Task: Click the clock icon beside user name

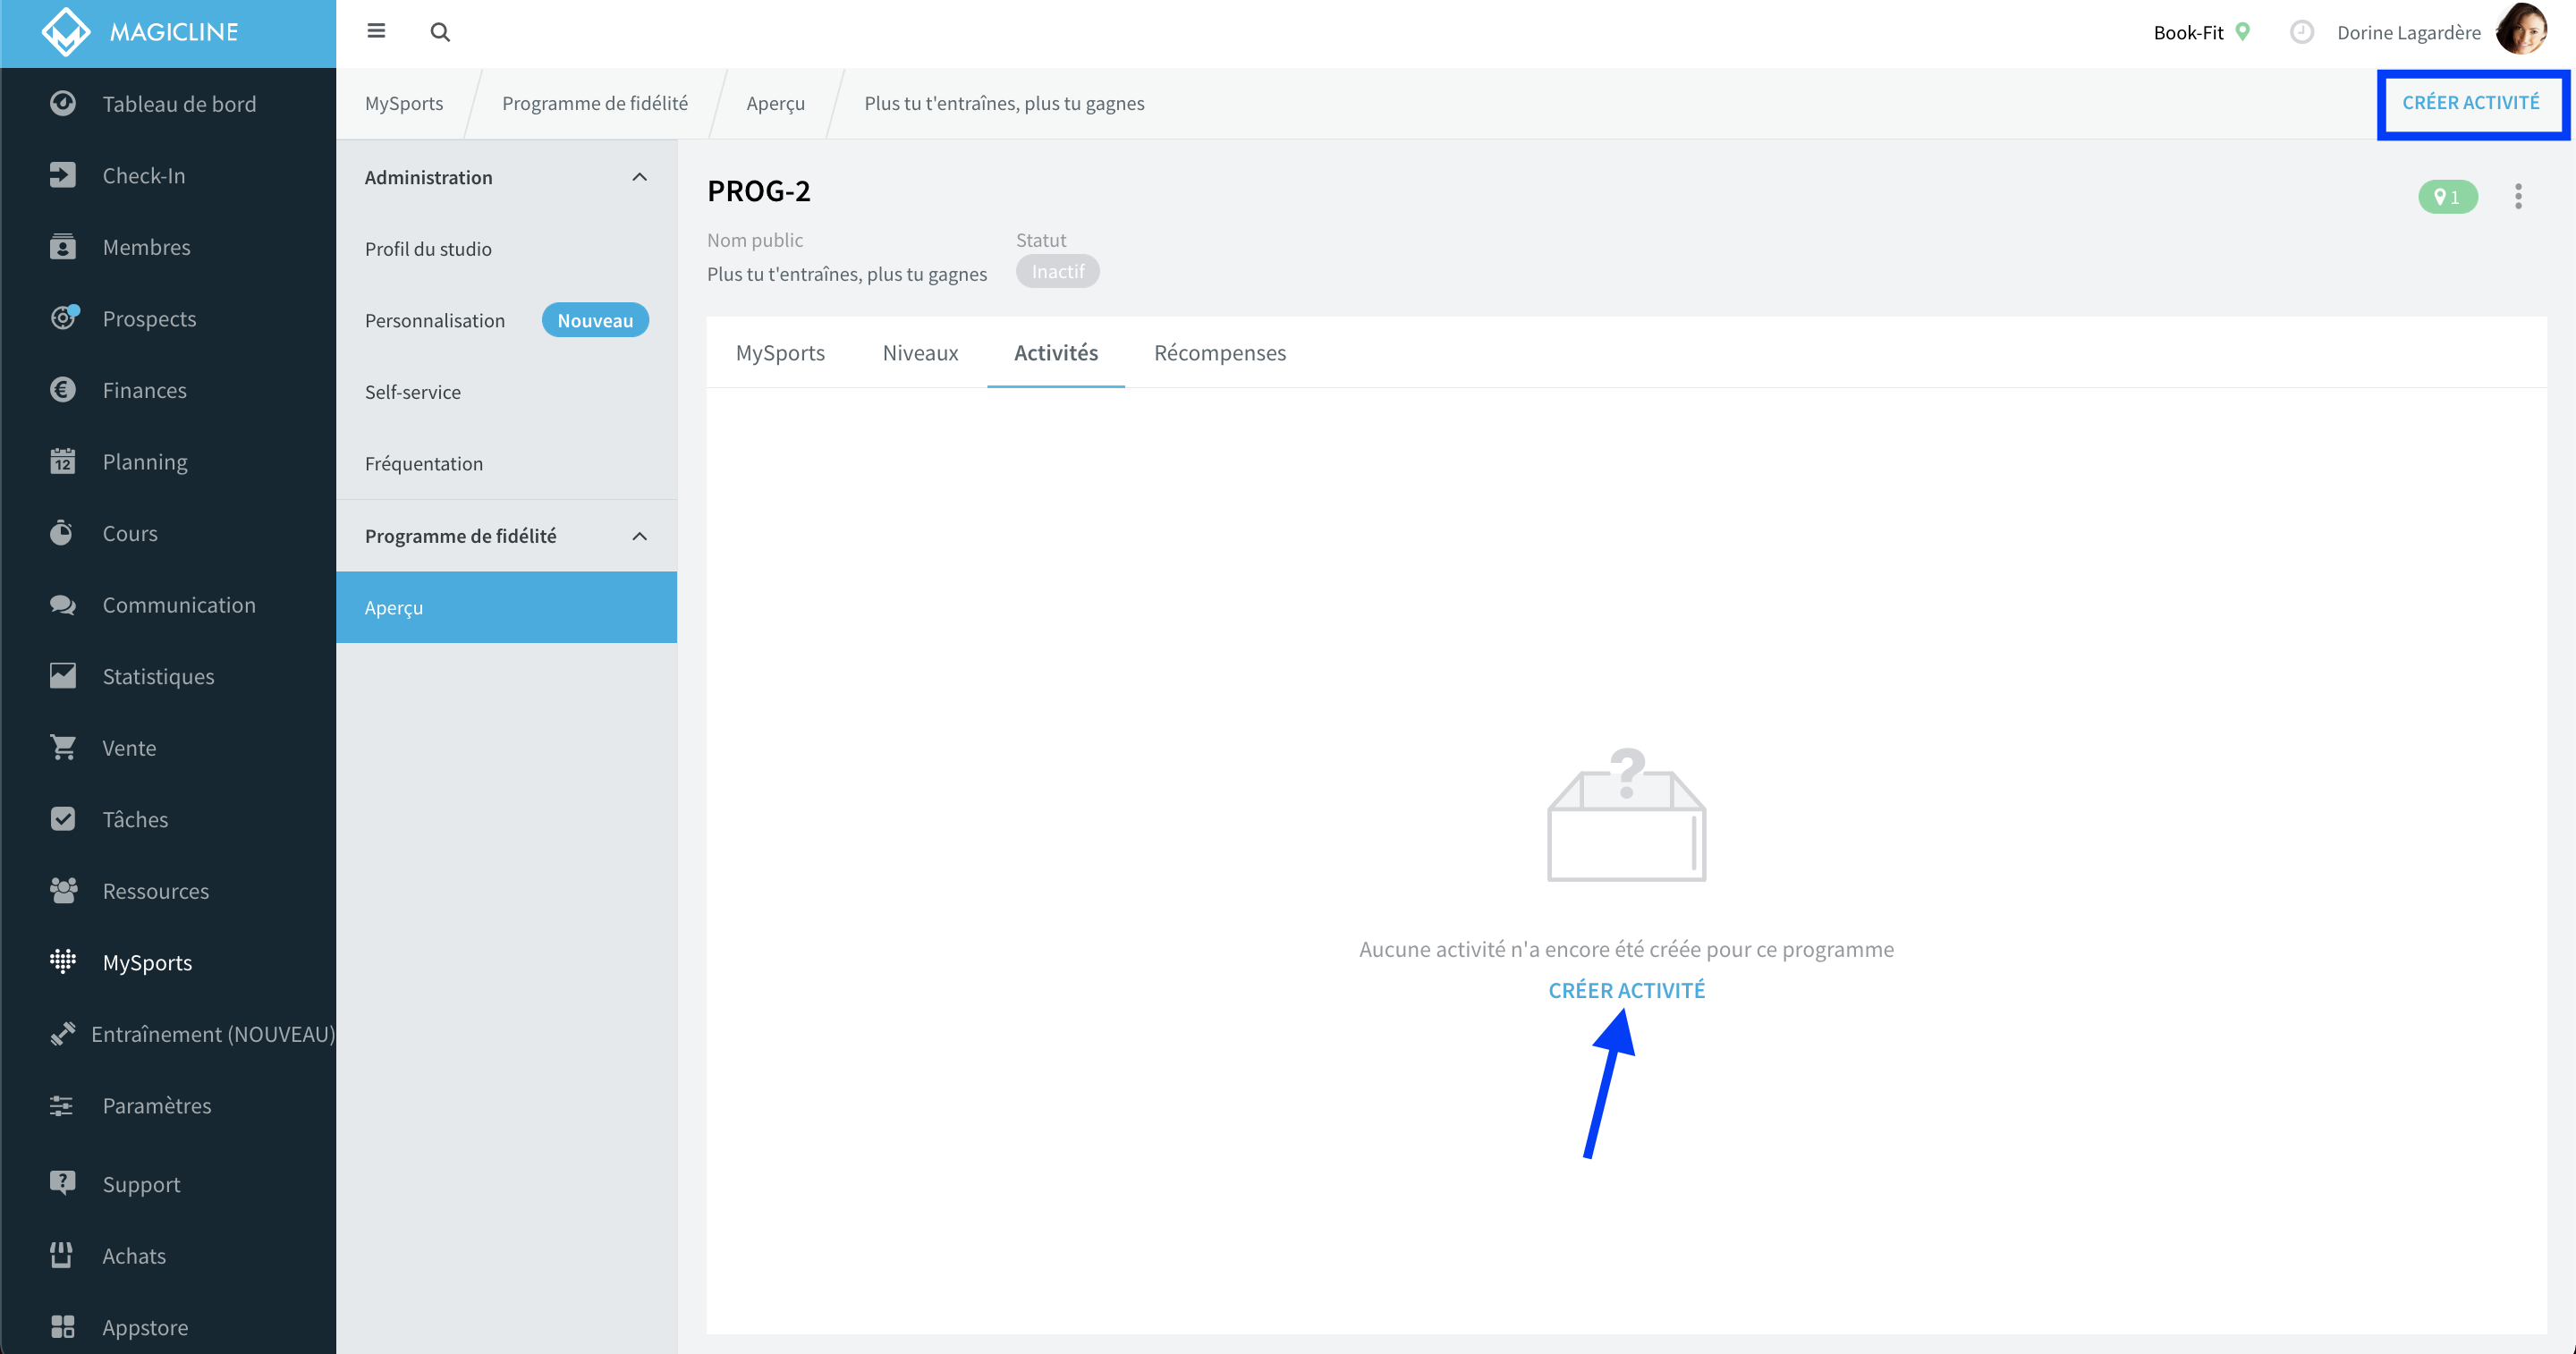Action: 2301,32
